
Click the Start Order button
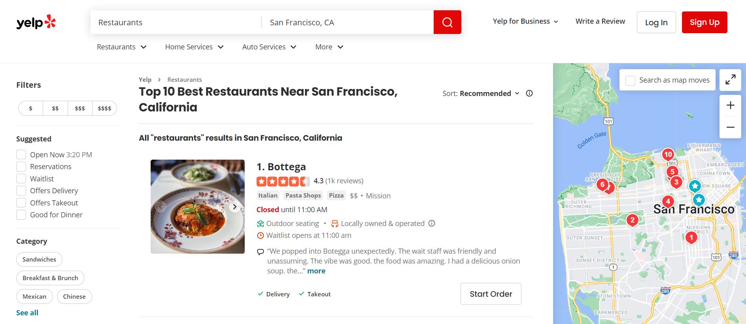coord(491,294)
